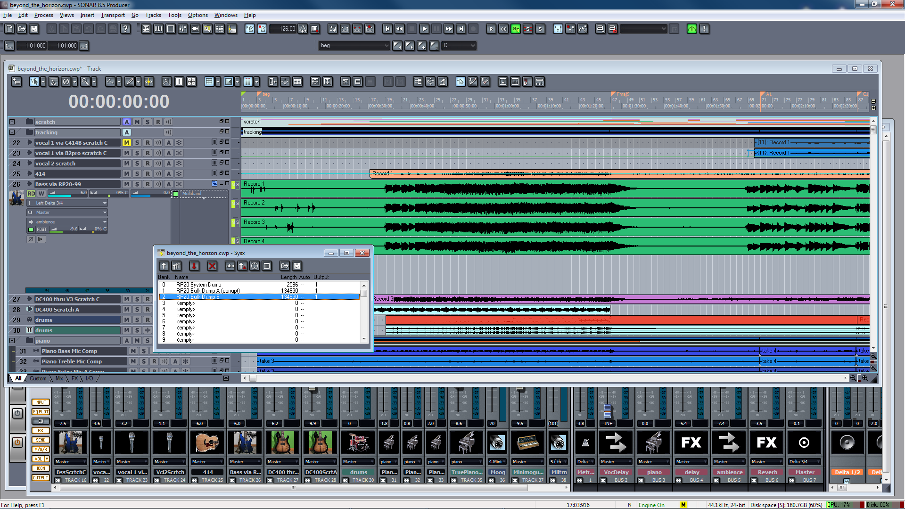The height and width of the screenshot is (509, 905).
Task: Switch to the I/O tab in track pane
Action: click(89, 378)
